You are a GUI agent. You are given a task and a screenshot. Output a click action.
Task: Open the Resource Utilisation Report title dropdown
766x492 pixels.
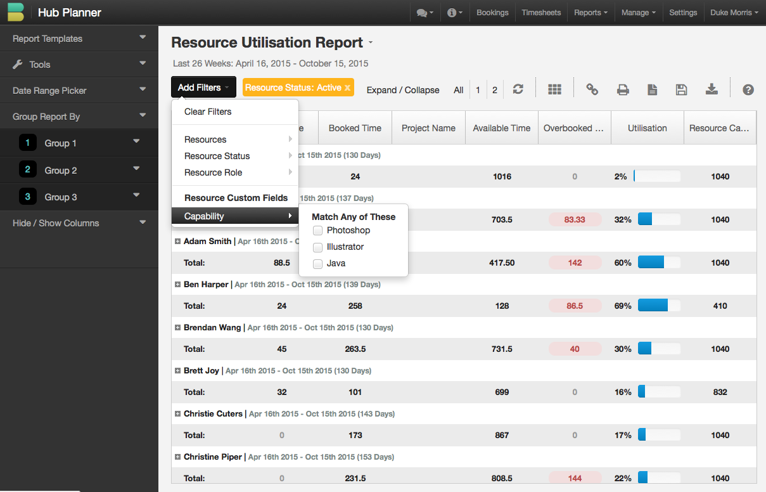pyautogui.click(x=371, y=43)
